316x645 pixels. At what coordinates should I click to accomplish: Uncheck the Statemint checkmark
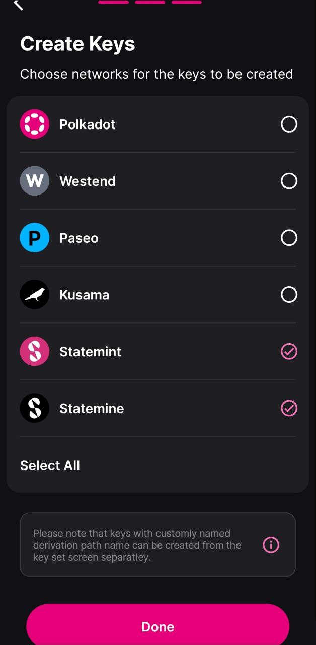pos(289,351)
